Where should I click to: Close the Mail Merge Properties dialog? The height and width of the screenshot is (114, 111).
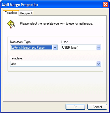105,5
